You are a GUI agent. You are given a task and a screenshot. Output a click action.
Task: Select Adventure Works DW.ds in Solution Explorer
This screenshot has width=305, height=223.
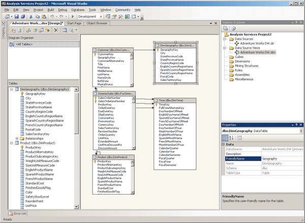pos(257,43)
